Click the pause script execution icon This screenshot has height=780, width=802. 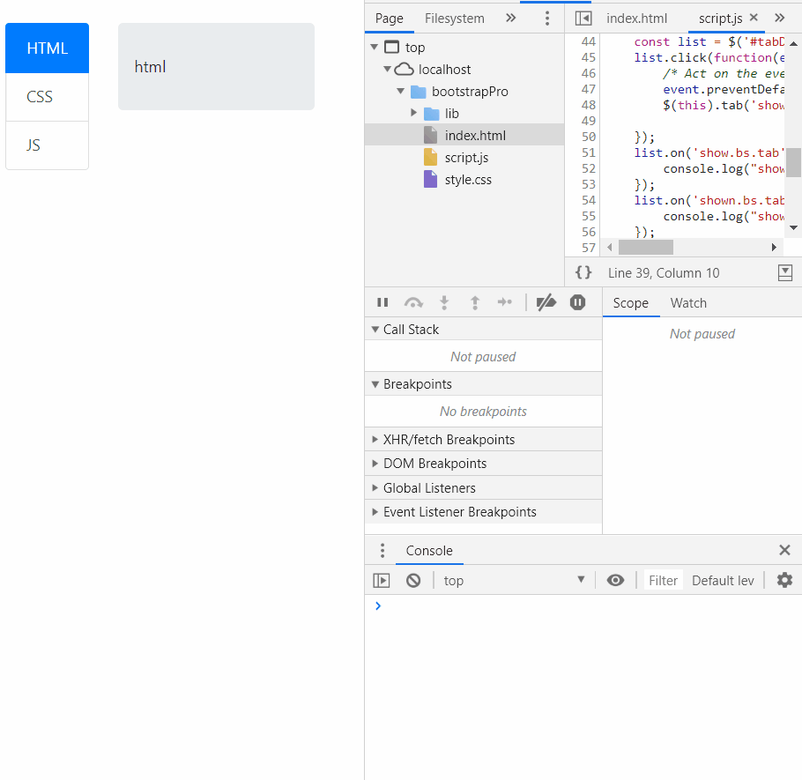[x=382, y=302]
